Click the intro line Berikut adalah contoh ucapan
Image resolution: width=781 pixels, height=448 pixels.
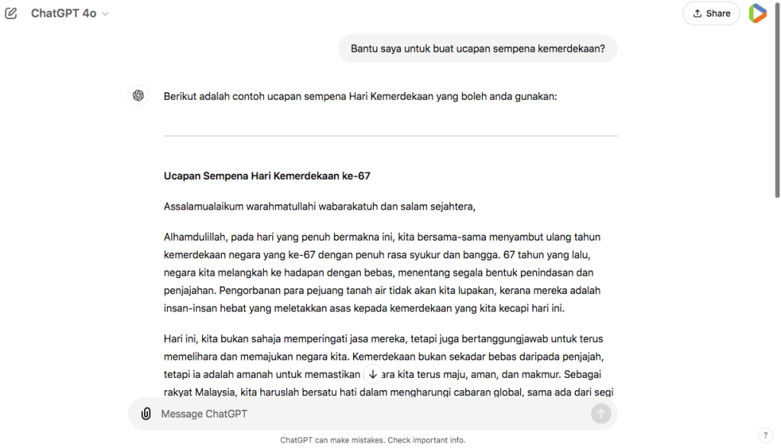pos(360,97)
